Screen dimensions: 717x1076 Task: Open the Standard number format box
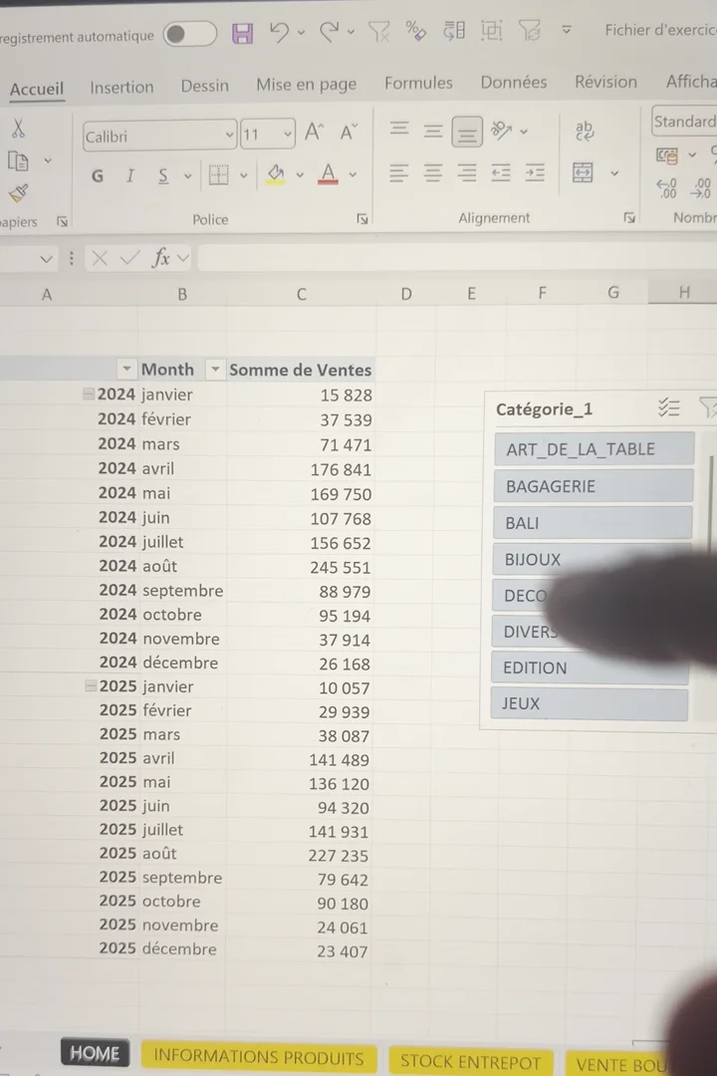(x=684, y=122)
